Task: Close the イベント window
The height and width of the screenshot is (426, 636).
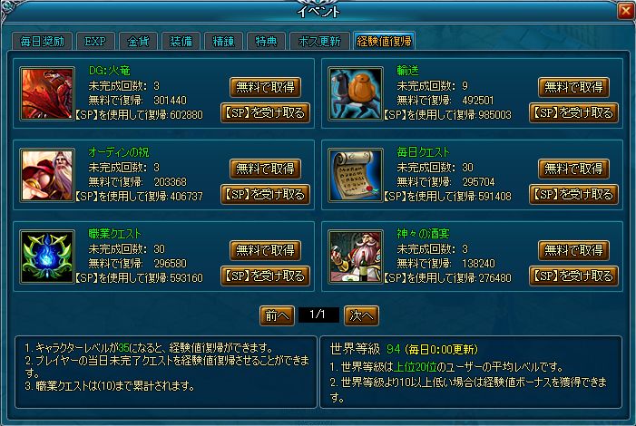Action: 626,11
